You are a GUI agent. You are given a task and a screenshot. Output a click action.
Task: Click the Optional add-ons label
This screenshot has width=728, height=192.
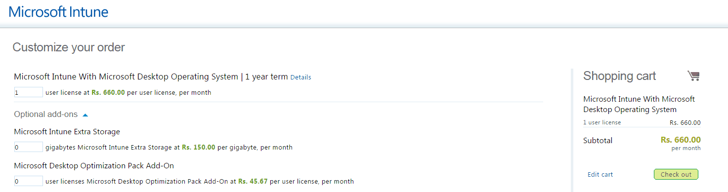coord(46,114)
